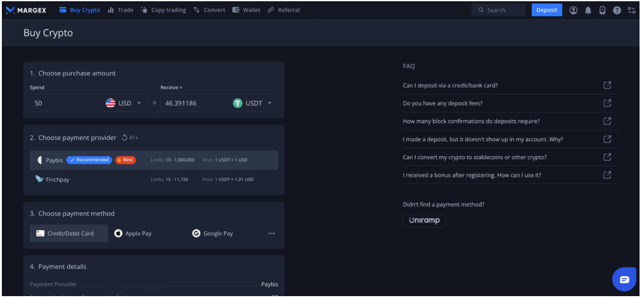Click the Receive amount field 46.391186
The width and height of the screenshot is (642, 298).
tap(195, 103)
